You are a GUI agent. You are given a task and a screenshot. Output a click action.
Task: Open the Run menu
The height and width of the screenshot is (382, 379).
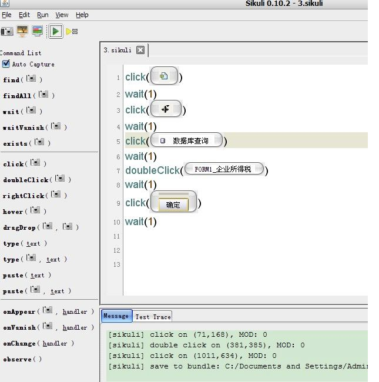point(43,15)
